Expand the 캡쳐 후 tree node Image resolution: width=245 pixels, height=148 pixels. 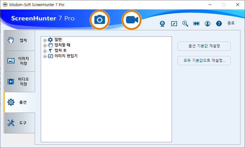pyautogui.click(x=45, y=51)
